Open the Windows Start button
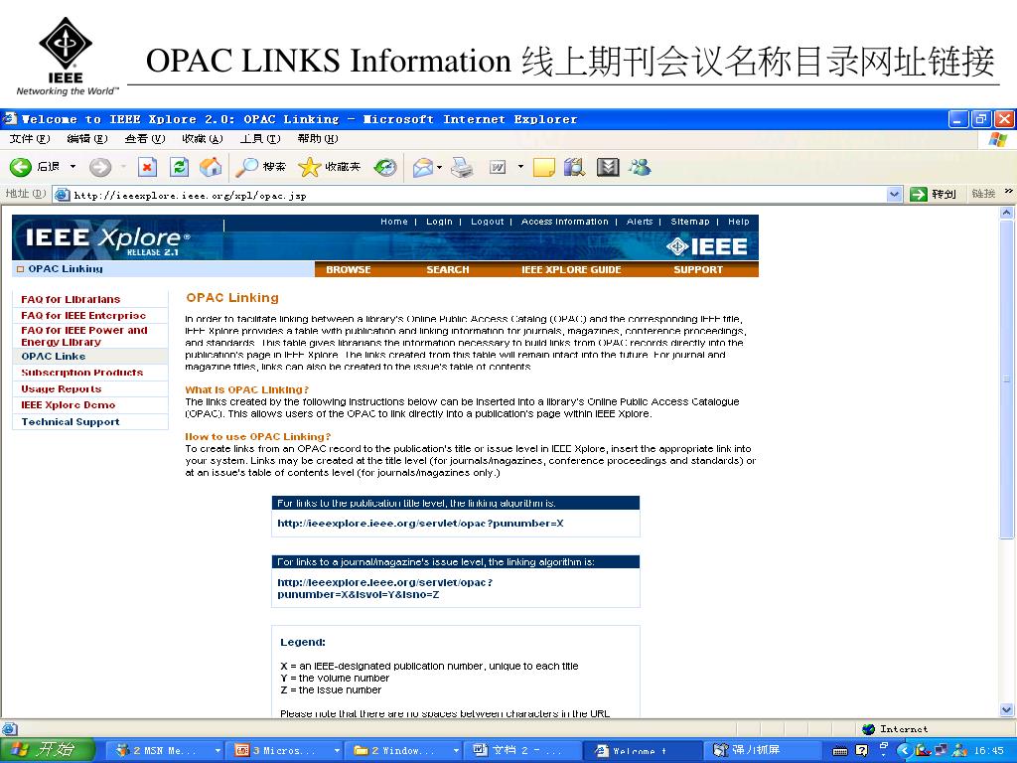 [x=48, y=749]
